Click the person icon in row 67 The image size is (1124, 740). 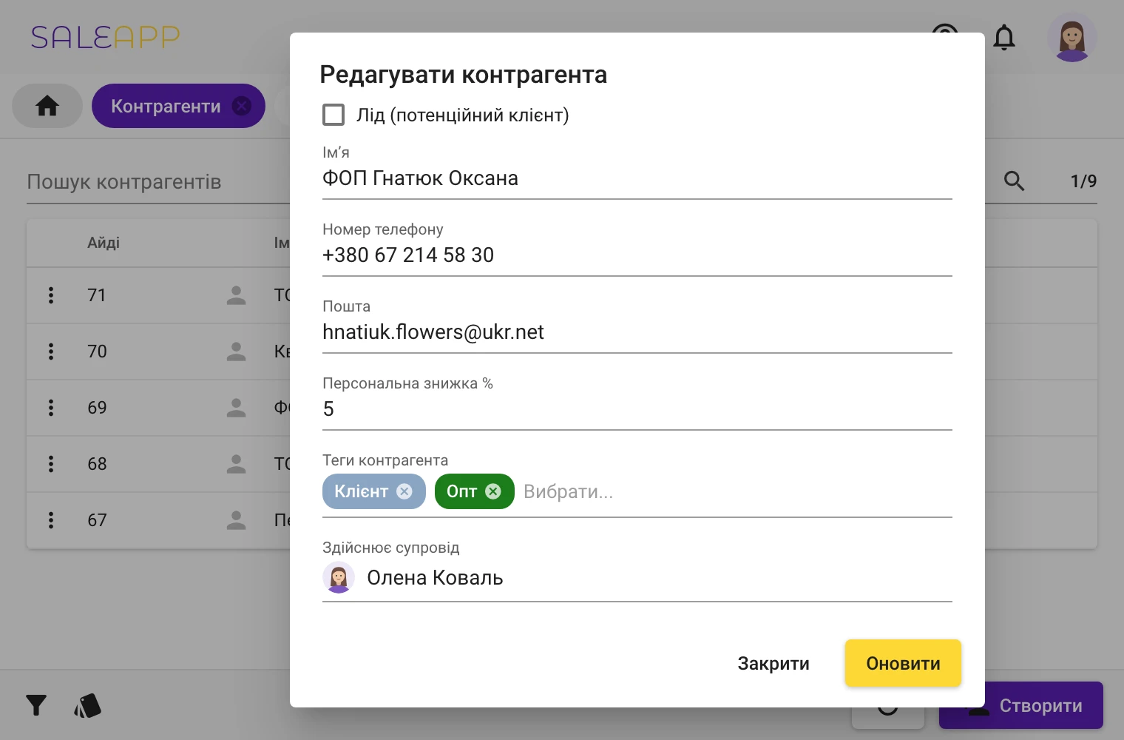tap(236, 520)
